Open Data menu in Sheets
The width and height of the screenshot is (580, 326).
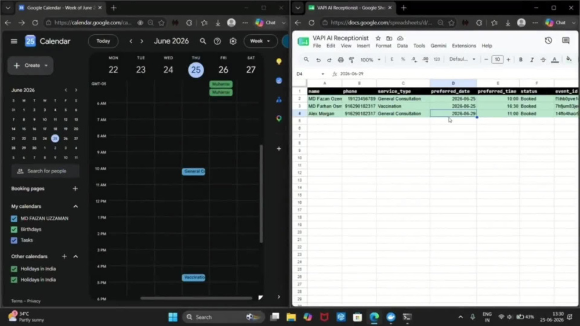tap(402, 46)
